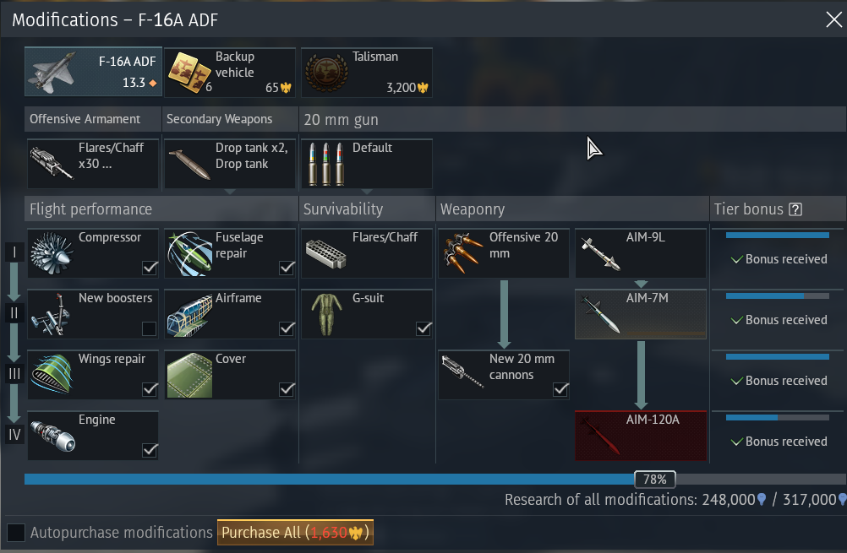Expand Secondary Weapons drop tank selector
Screen dimensions: 847x553
(x=230, y=164)
